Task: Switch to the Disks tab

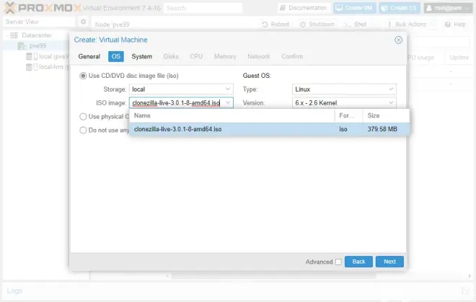Action: point(171,56)
